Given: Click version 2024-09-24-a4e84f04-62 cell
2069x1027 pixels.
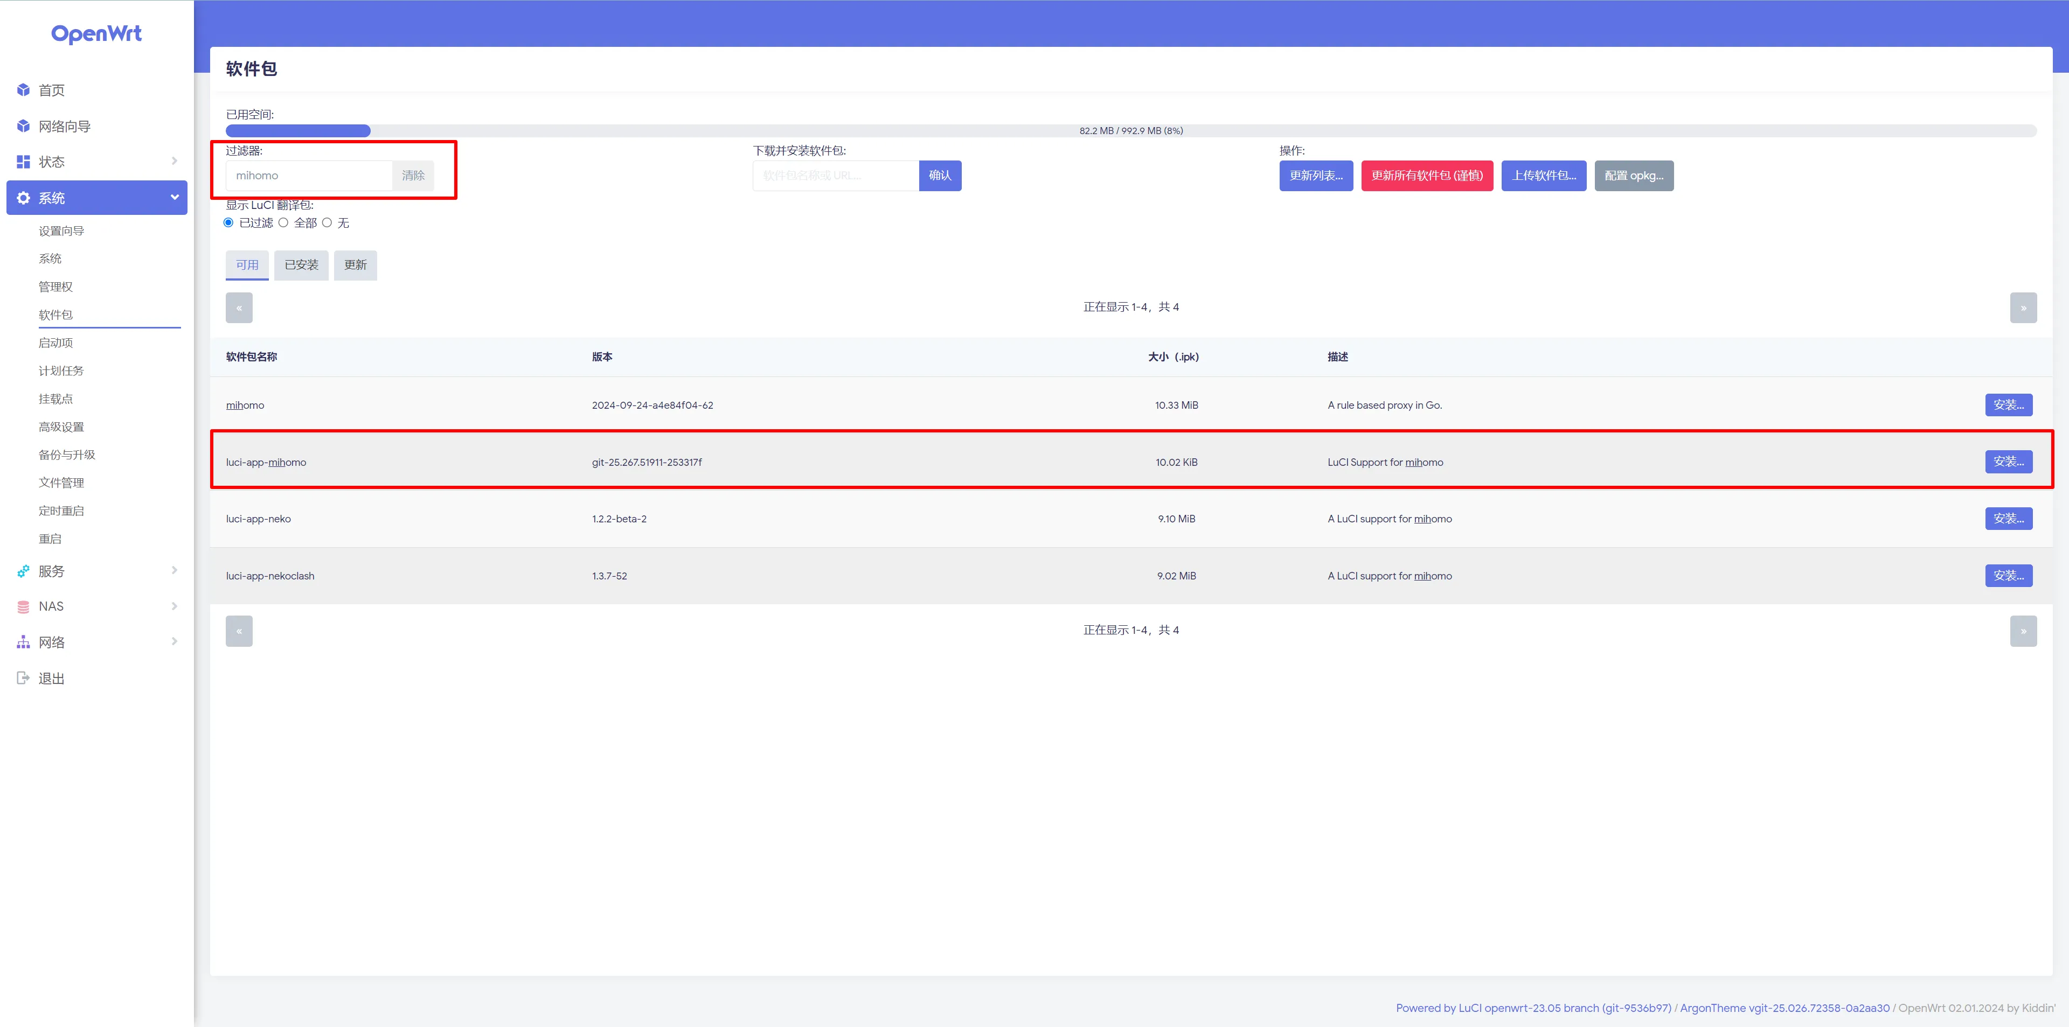Looking at the screenshot, I should point(652,404).
